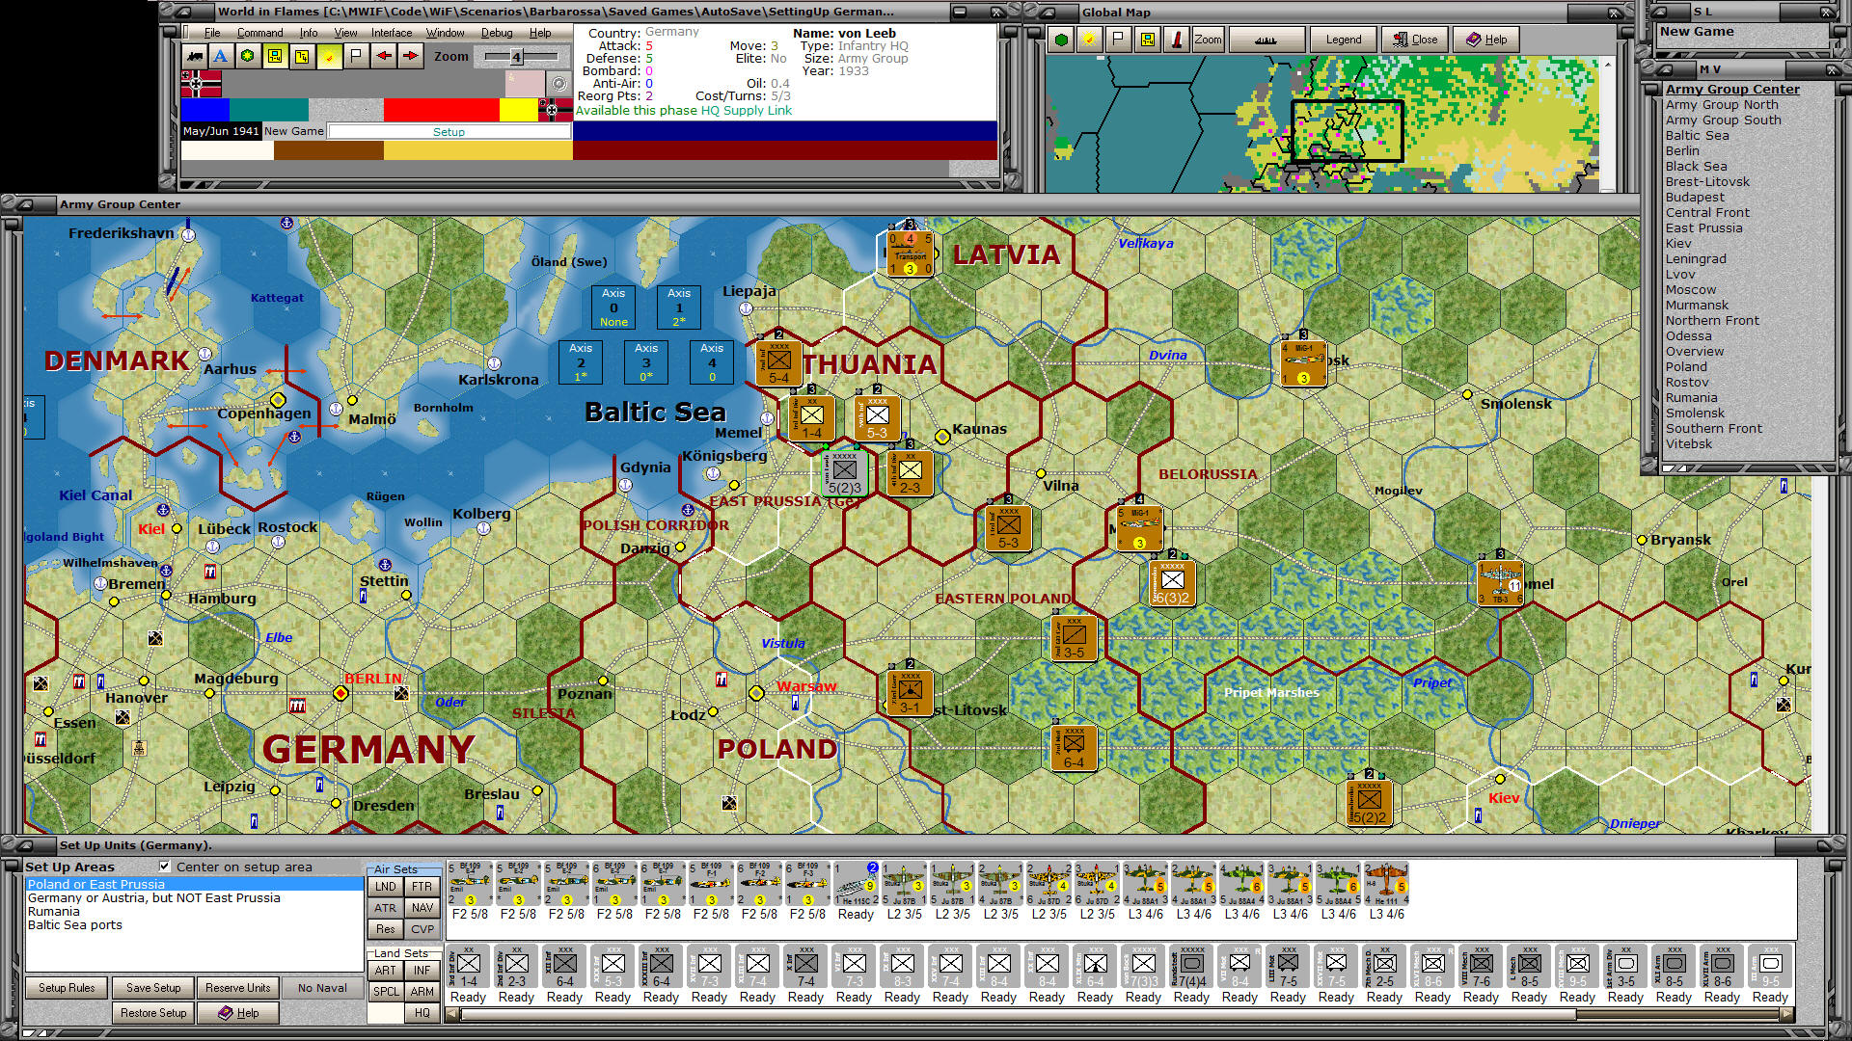The image size is (1852, 1041).
Task: Click the German flag icon below the toolbar
Action: click(x=201, y=84)
